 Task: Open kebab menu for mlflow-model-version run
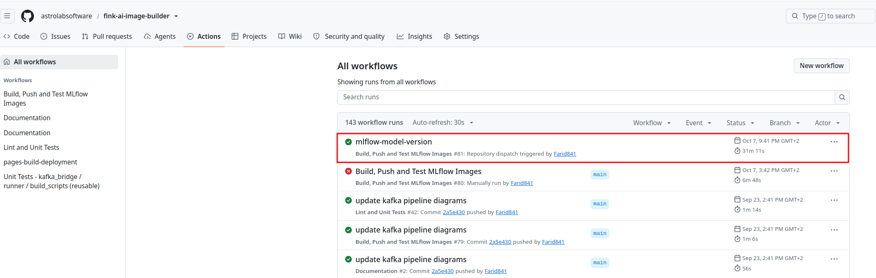tap(834, 142)
